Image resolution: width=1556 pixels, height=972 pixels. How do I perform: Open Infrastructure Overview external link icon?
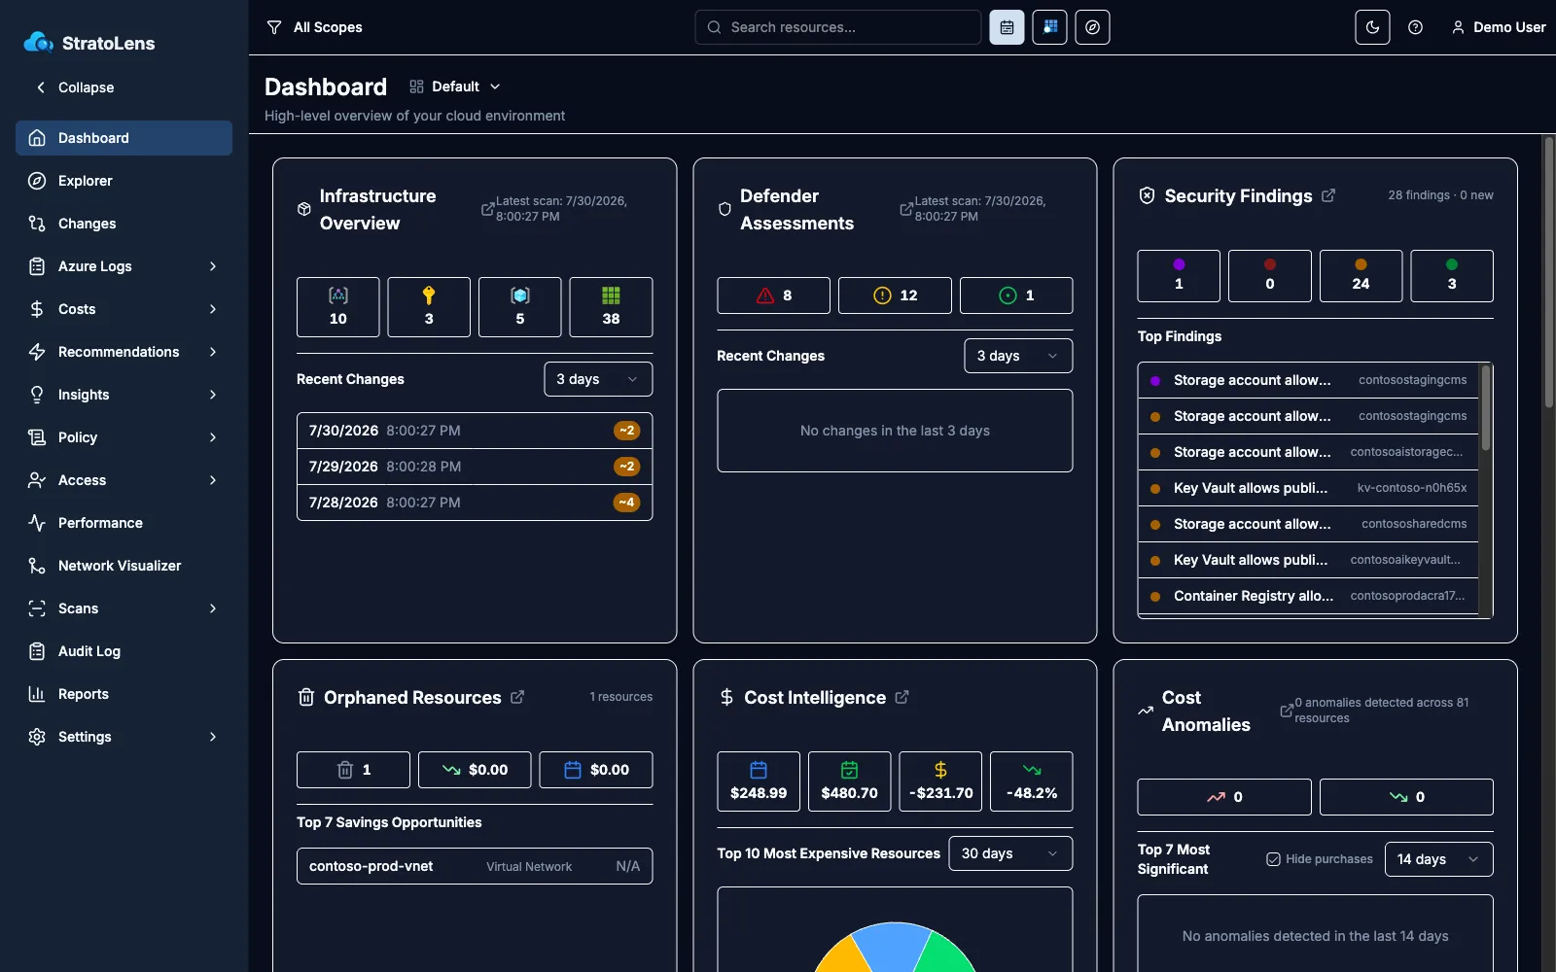(487, 209)
